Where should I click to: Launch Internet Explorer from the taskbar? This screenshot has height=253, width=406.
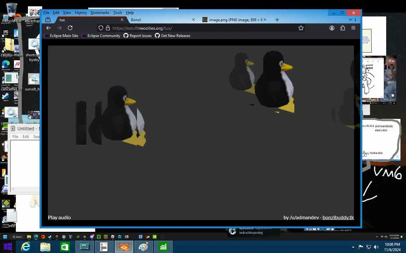26,247
